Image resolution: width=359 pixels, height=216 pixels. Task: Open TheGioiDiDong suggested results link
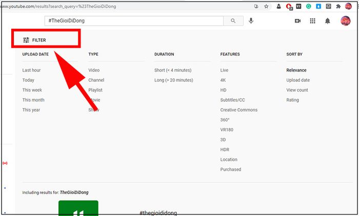[x=74, y=192]
